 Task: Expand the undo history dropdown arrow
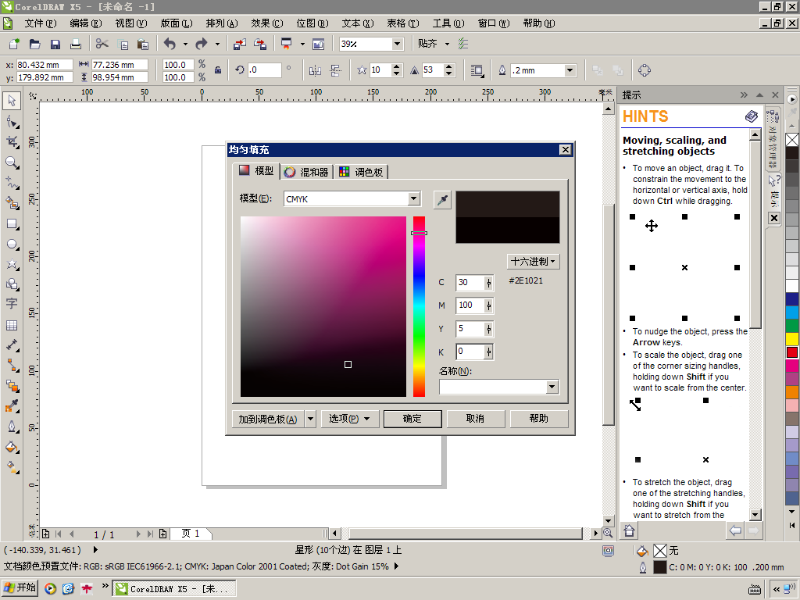pos(185,44)
